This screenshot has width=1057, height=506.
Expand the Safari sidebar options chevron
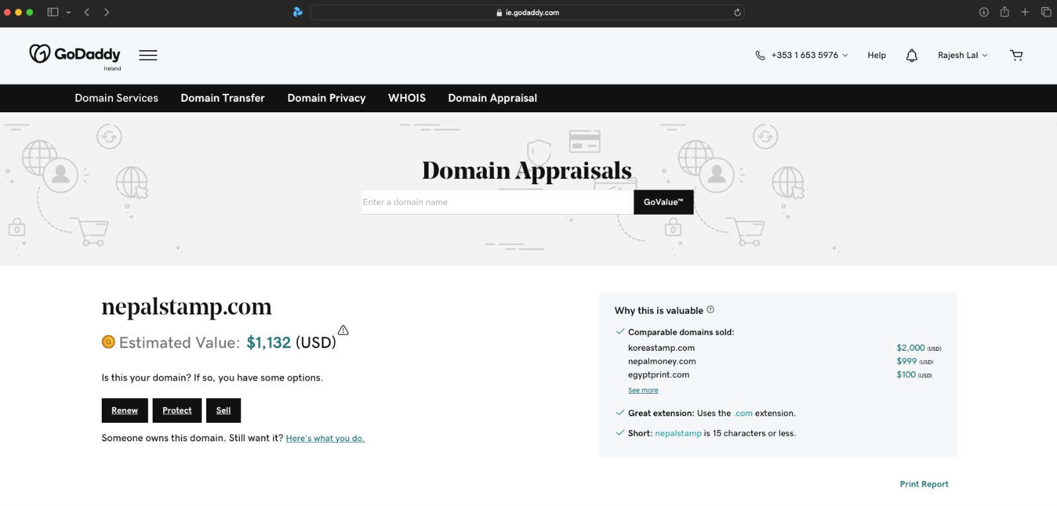(x=69, y=12)
